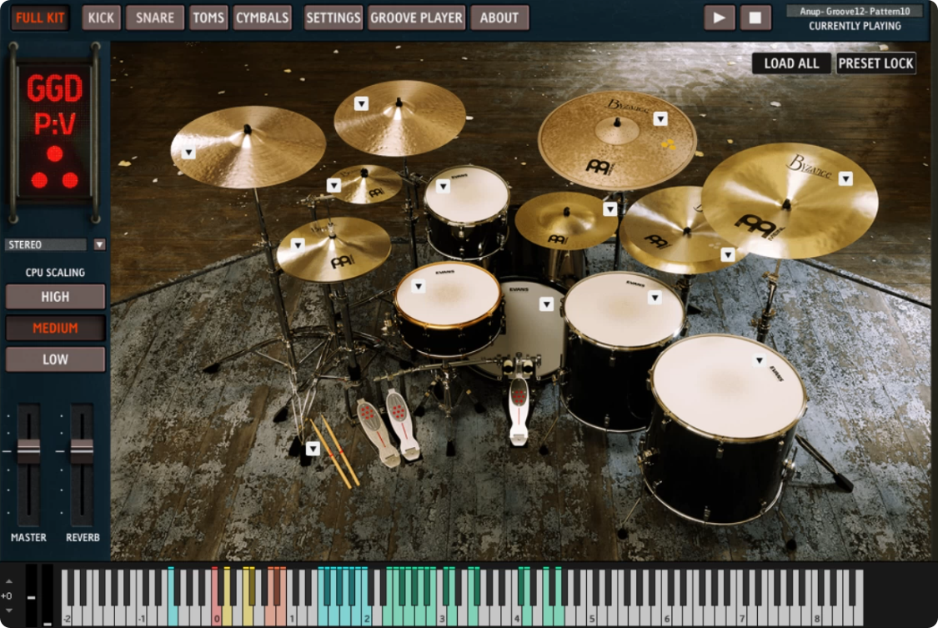Open dropdown next to the drumsticks
Image resolution: width=938 pixels, height=628 pixels.
tap(313, 449)
